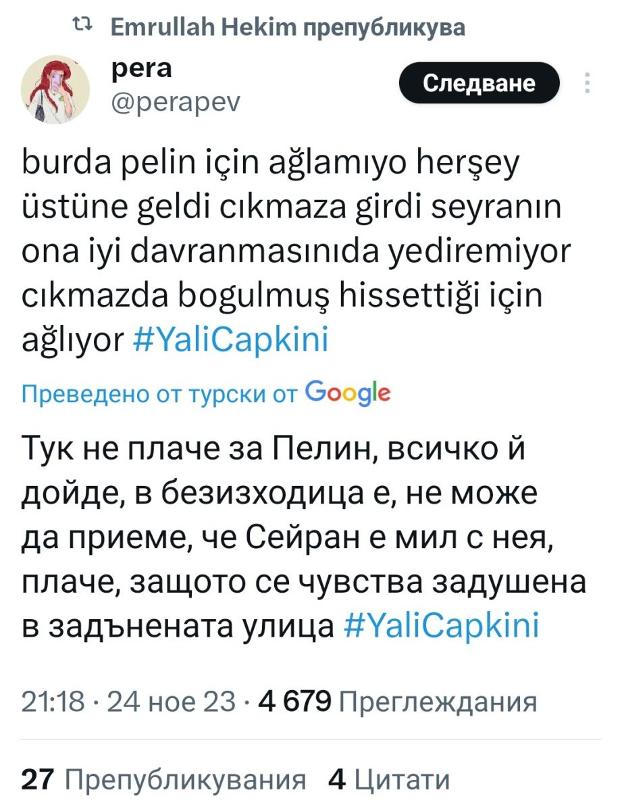Tap the '21:18' post time

[x=53, y=702]
